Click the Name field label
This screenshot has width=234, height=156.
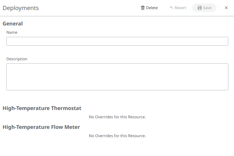pos(12,33)
